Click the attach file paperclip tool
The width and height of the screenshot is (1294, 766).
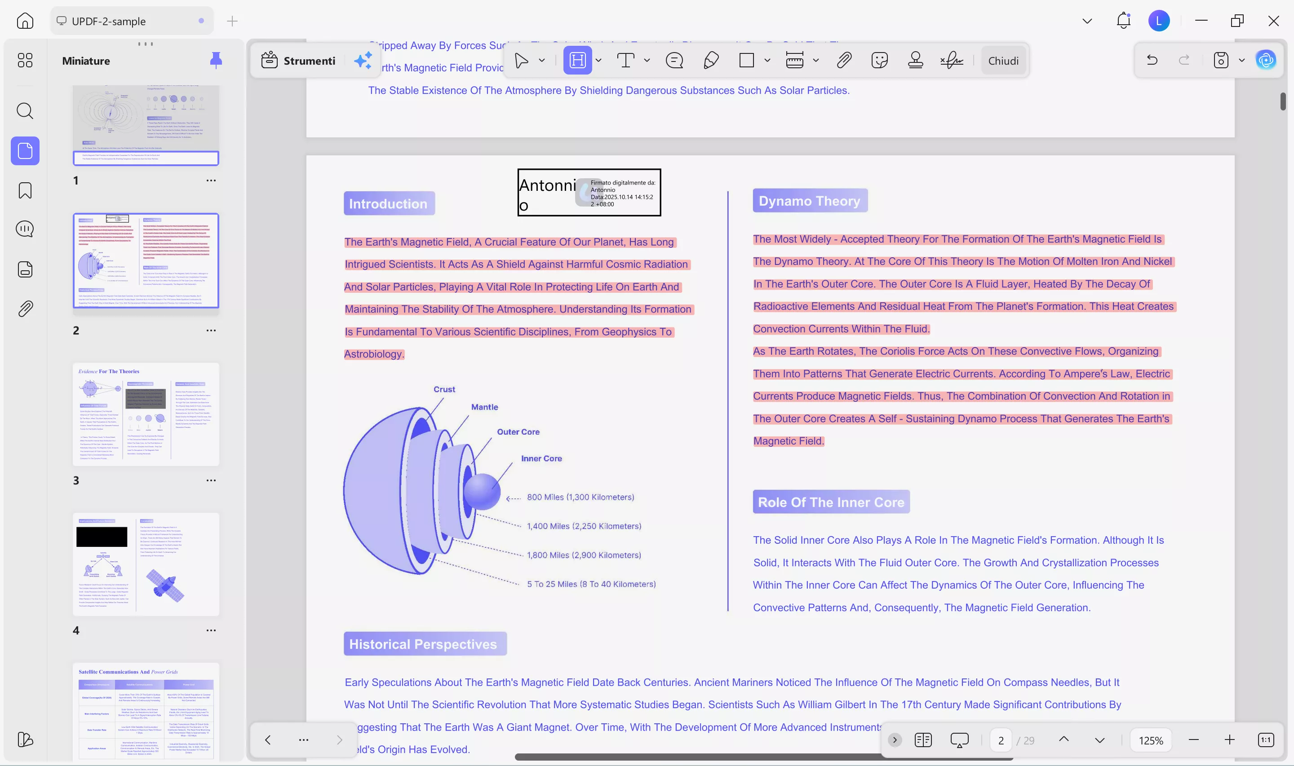click(x=844, y=61)
